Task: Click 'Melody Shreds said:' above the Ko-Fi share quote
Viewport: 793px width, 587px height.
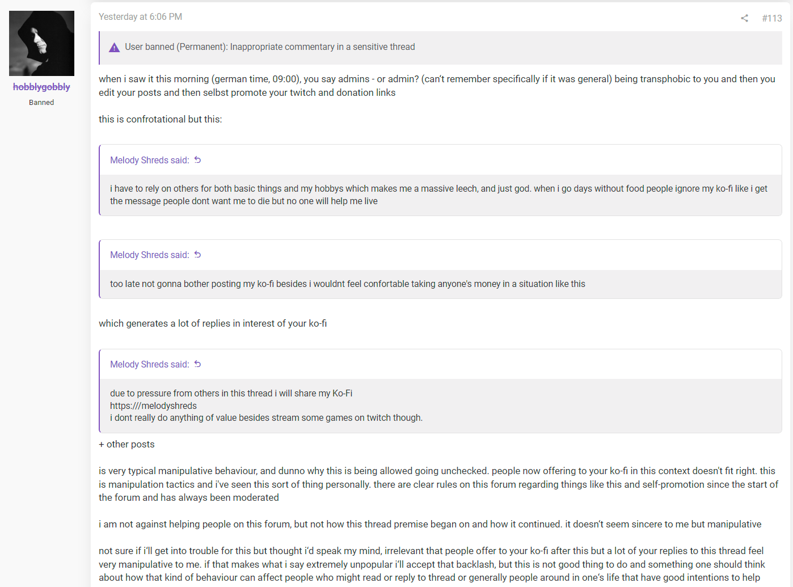Action: pyautogui.click(x=150, y=365)
